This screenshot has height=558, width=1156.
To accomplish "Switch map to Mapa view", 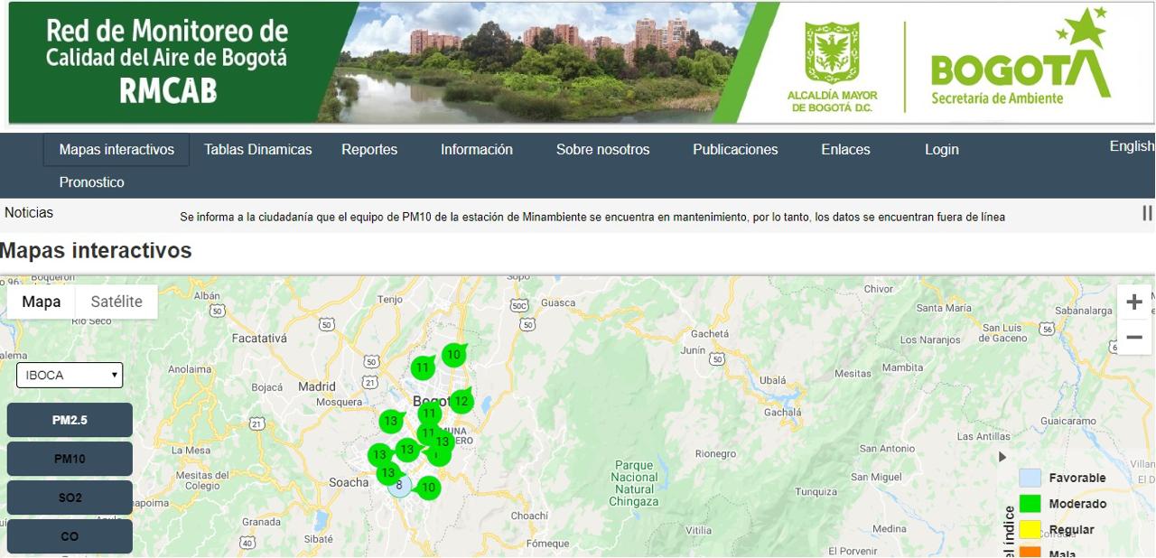I will [42, 302].
